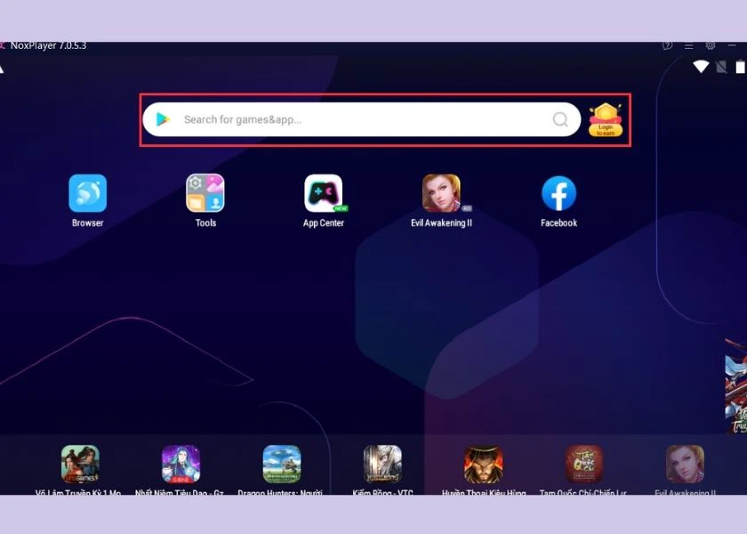Click the Login to earn badge
The width and height of the screenshot is (747, 534).
606,119
